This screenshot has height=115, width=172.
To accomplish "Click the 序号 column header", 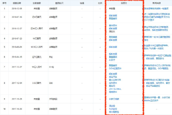I will pyautogui.click(x=4, y=3).
